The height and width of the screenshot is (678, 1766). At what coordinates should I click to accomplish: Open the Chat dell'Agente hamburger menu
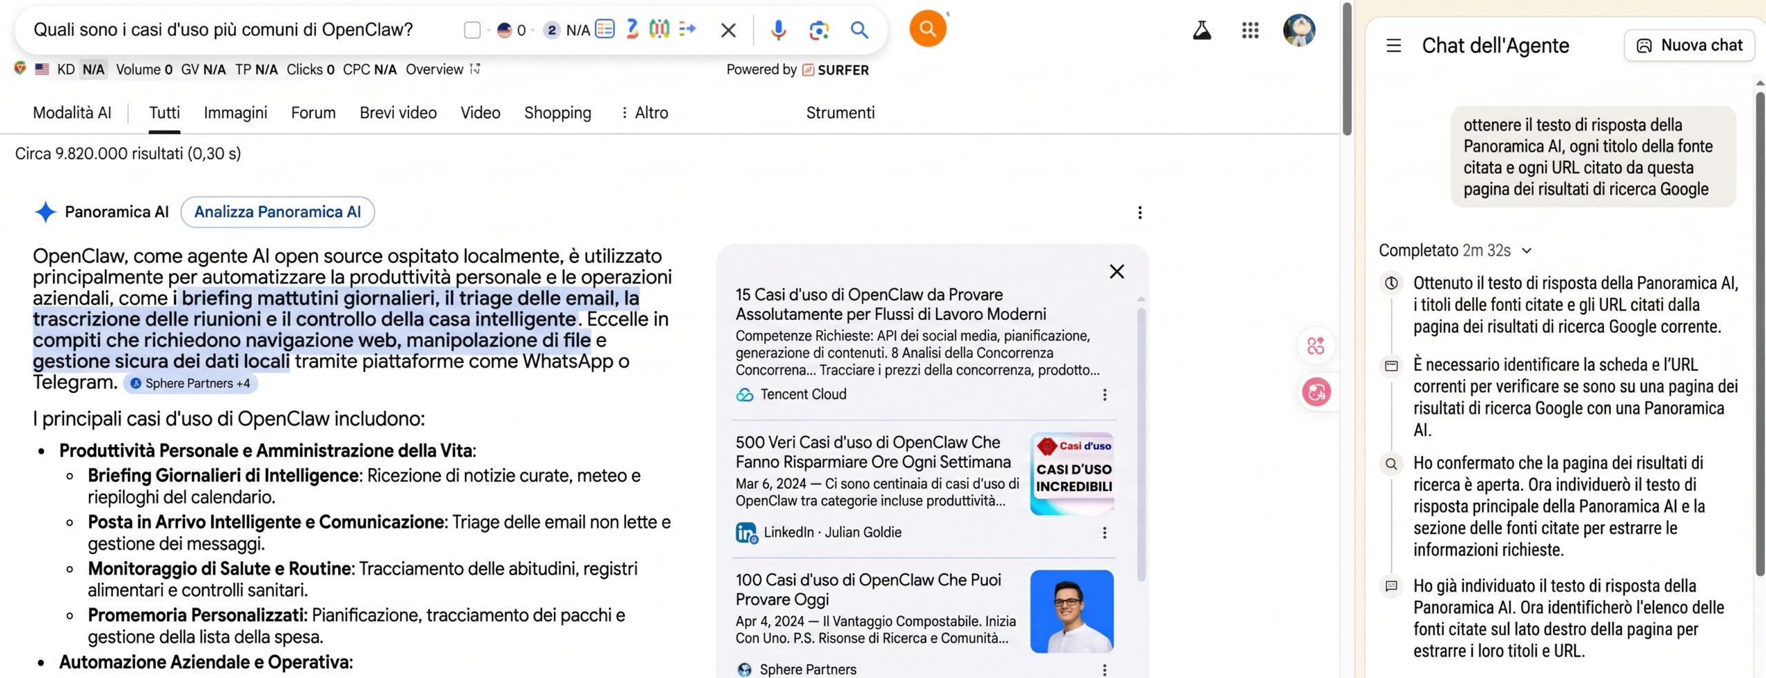coord(1393,46)
